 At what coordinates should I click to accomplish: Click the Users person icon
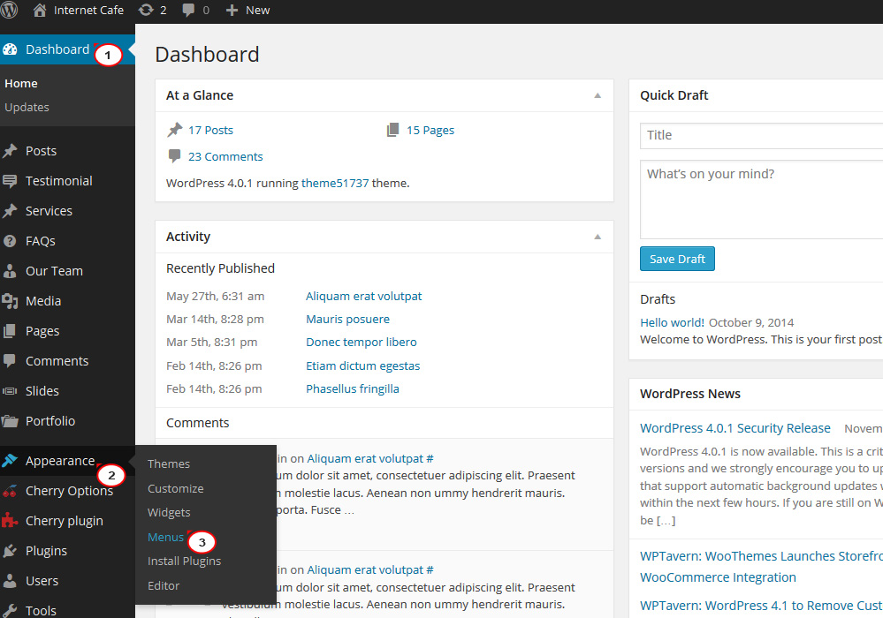pyautogui.click(x=10, y=581)
